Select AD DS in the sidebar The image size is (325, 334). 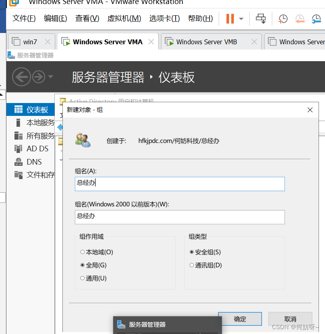click(x=37, y=148)
